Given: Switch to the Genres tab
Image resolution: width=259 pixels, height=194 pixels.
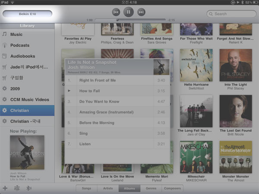Looking at the screenshot, I should pos(151,188).
